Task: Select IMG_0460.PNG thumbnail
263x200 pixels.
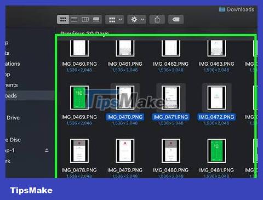Action: [x=79, y=48]
